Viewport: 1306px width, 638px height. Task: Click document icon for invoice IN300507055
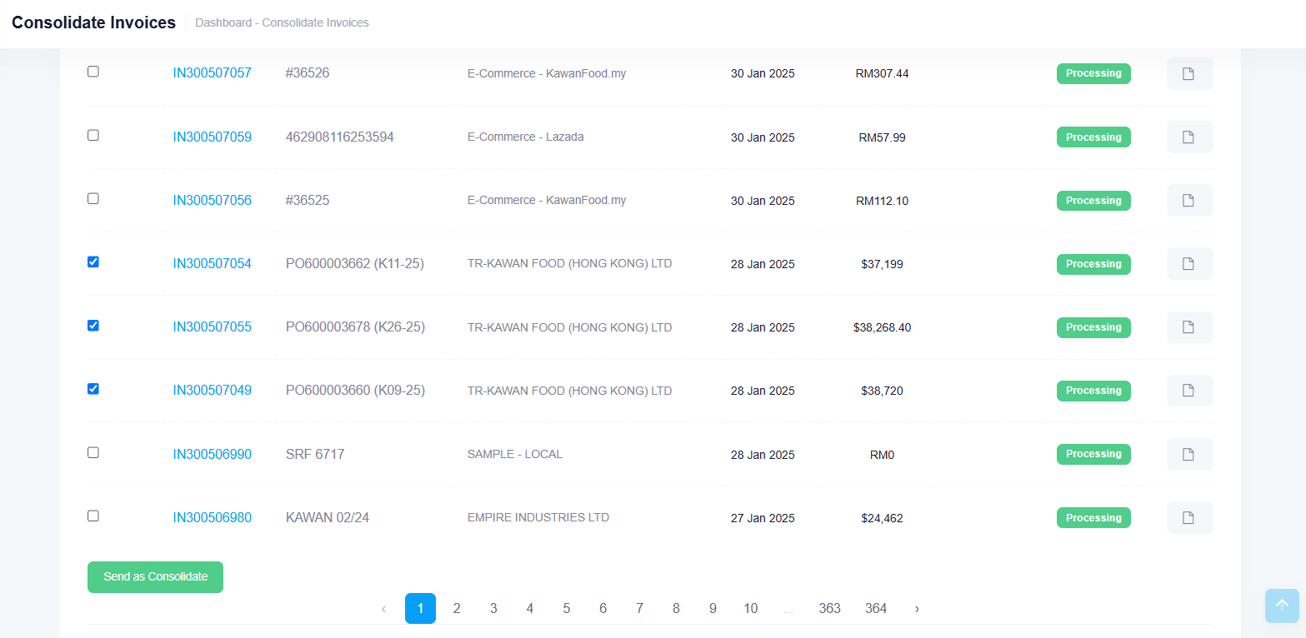click(x=1188, y=327)
